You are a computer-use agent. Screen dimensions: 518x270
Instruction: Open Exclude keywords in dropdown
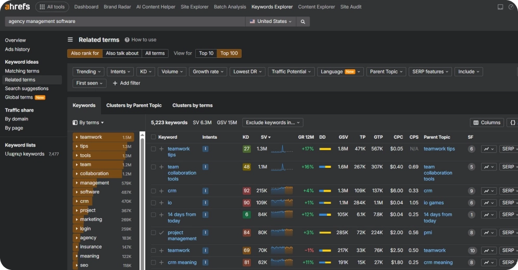(273, 122)
